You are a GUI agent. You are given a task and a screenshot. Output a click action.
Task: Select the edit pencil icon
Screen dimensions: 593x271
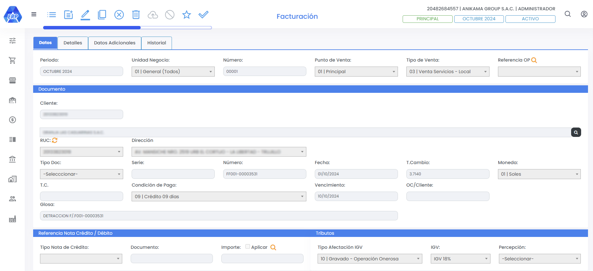point(85,15)
